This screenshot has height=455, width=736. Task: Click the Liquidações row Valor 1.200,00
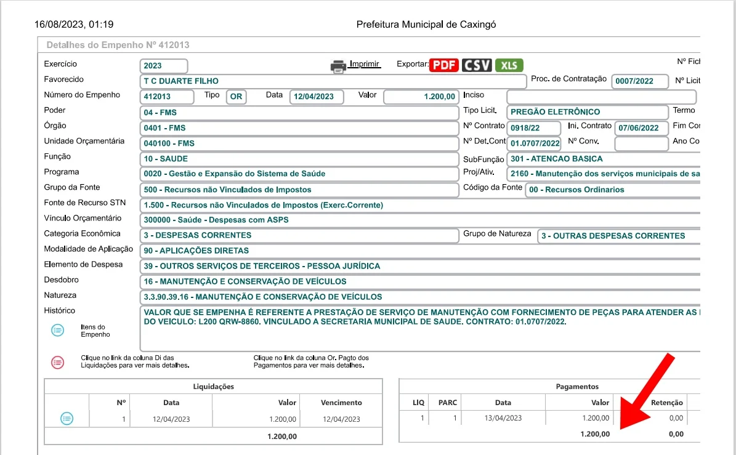(283, 419)
